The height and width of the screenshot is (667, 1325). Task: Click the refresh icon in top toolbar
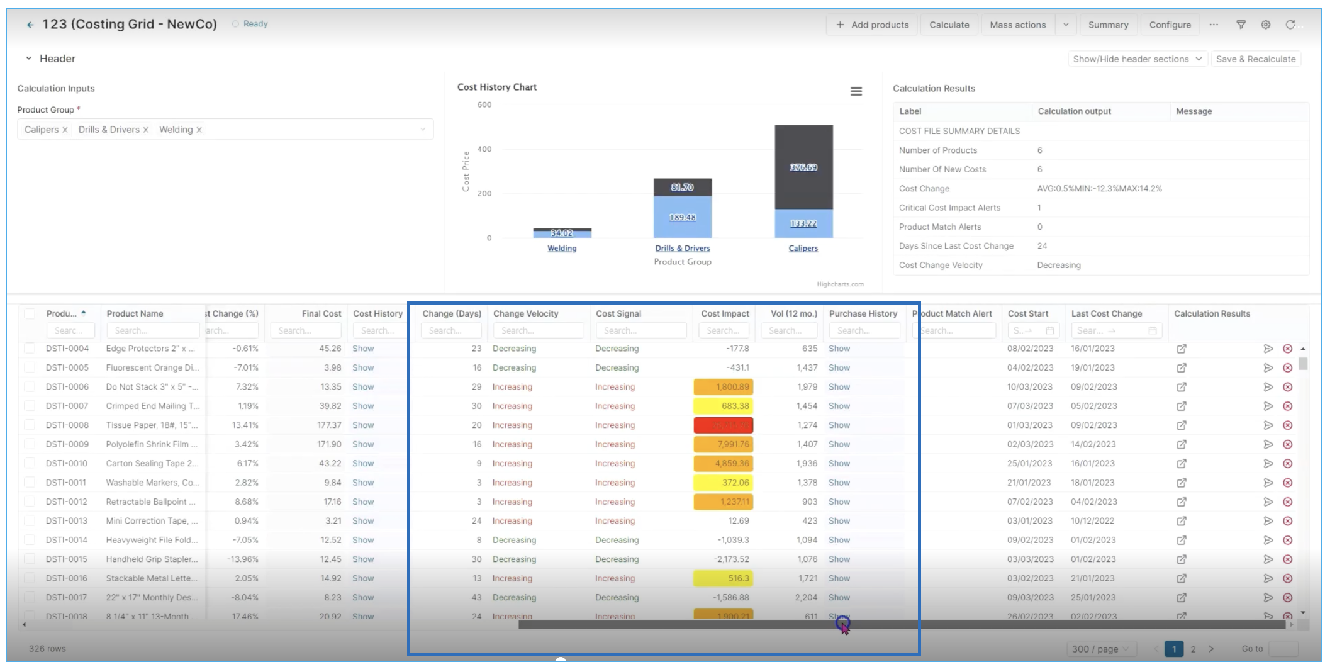point(1290,25)
